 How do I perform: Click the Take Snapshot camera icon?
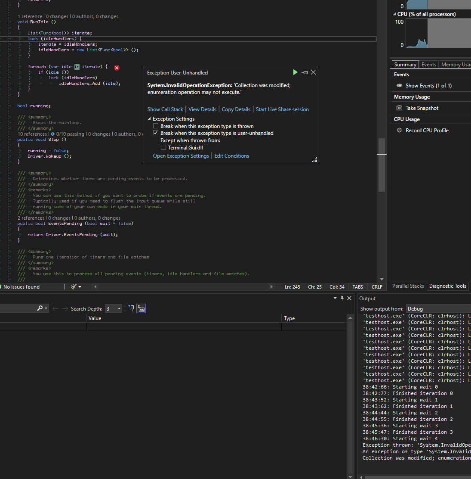click(399, 107)
